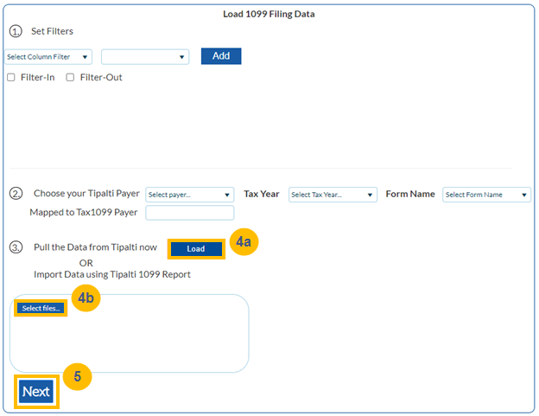This screenshot has height=416, width=539.
Task: Open the Select Form Name dropdown
Action: [486, 195]
